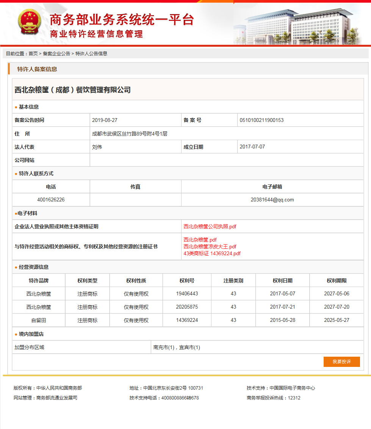Click header title 商务部业务系统统一平台
Viewport: 371px width, 429px height.
122,20
